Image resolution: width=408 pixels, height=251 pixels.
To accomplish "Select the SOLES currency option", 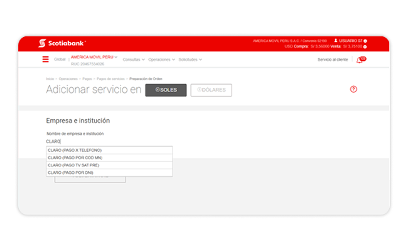I will pyautogui.click(x=166, y=90).
